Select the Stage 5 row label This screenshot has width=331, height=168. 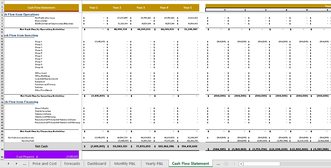pyautogui.click(x=38, y=53)
